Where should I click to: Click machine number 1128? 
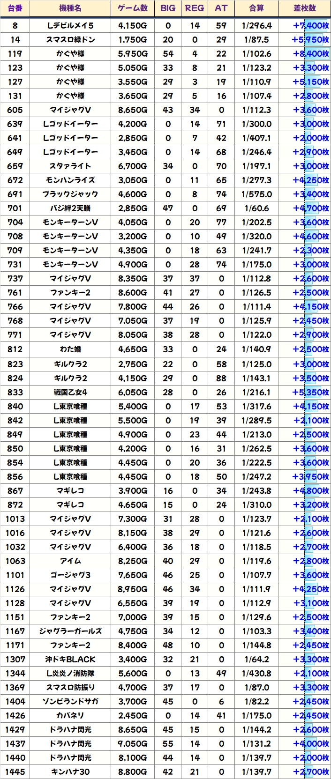coord(15,603)
